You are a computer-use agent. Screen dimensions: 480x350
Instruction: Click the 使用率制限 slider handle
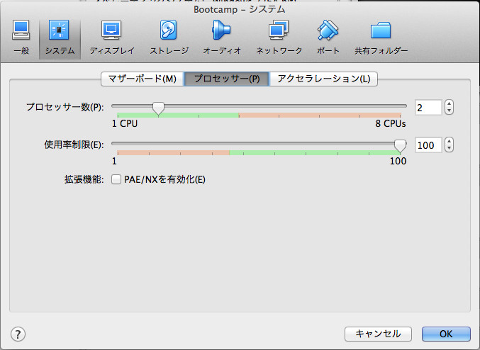[400, 146]
